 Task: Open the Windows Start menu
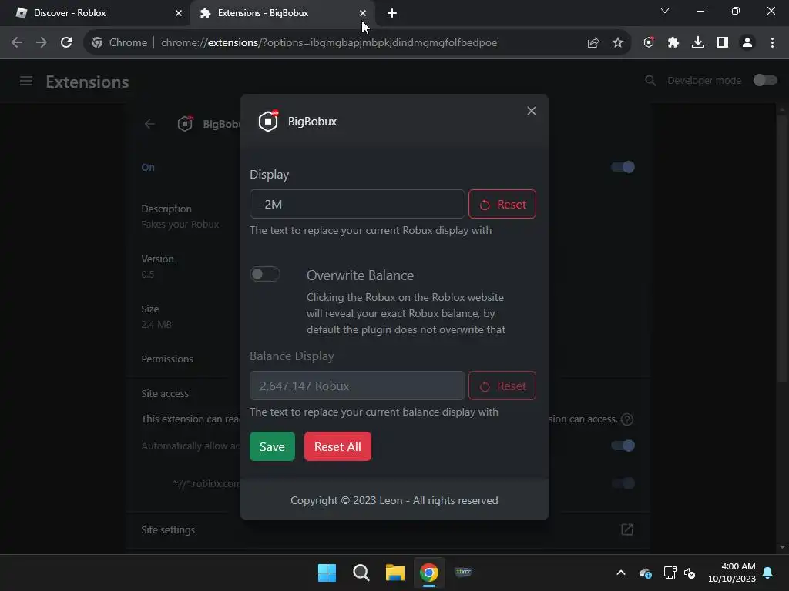point(327,573)
